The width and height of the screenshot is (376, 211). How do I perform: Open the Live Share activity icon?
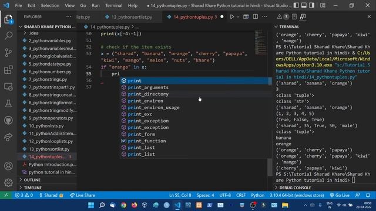pyautogui.click(x=8, y=137)
